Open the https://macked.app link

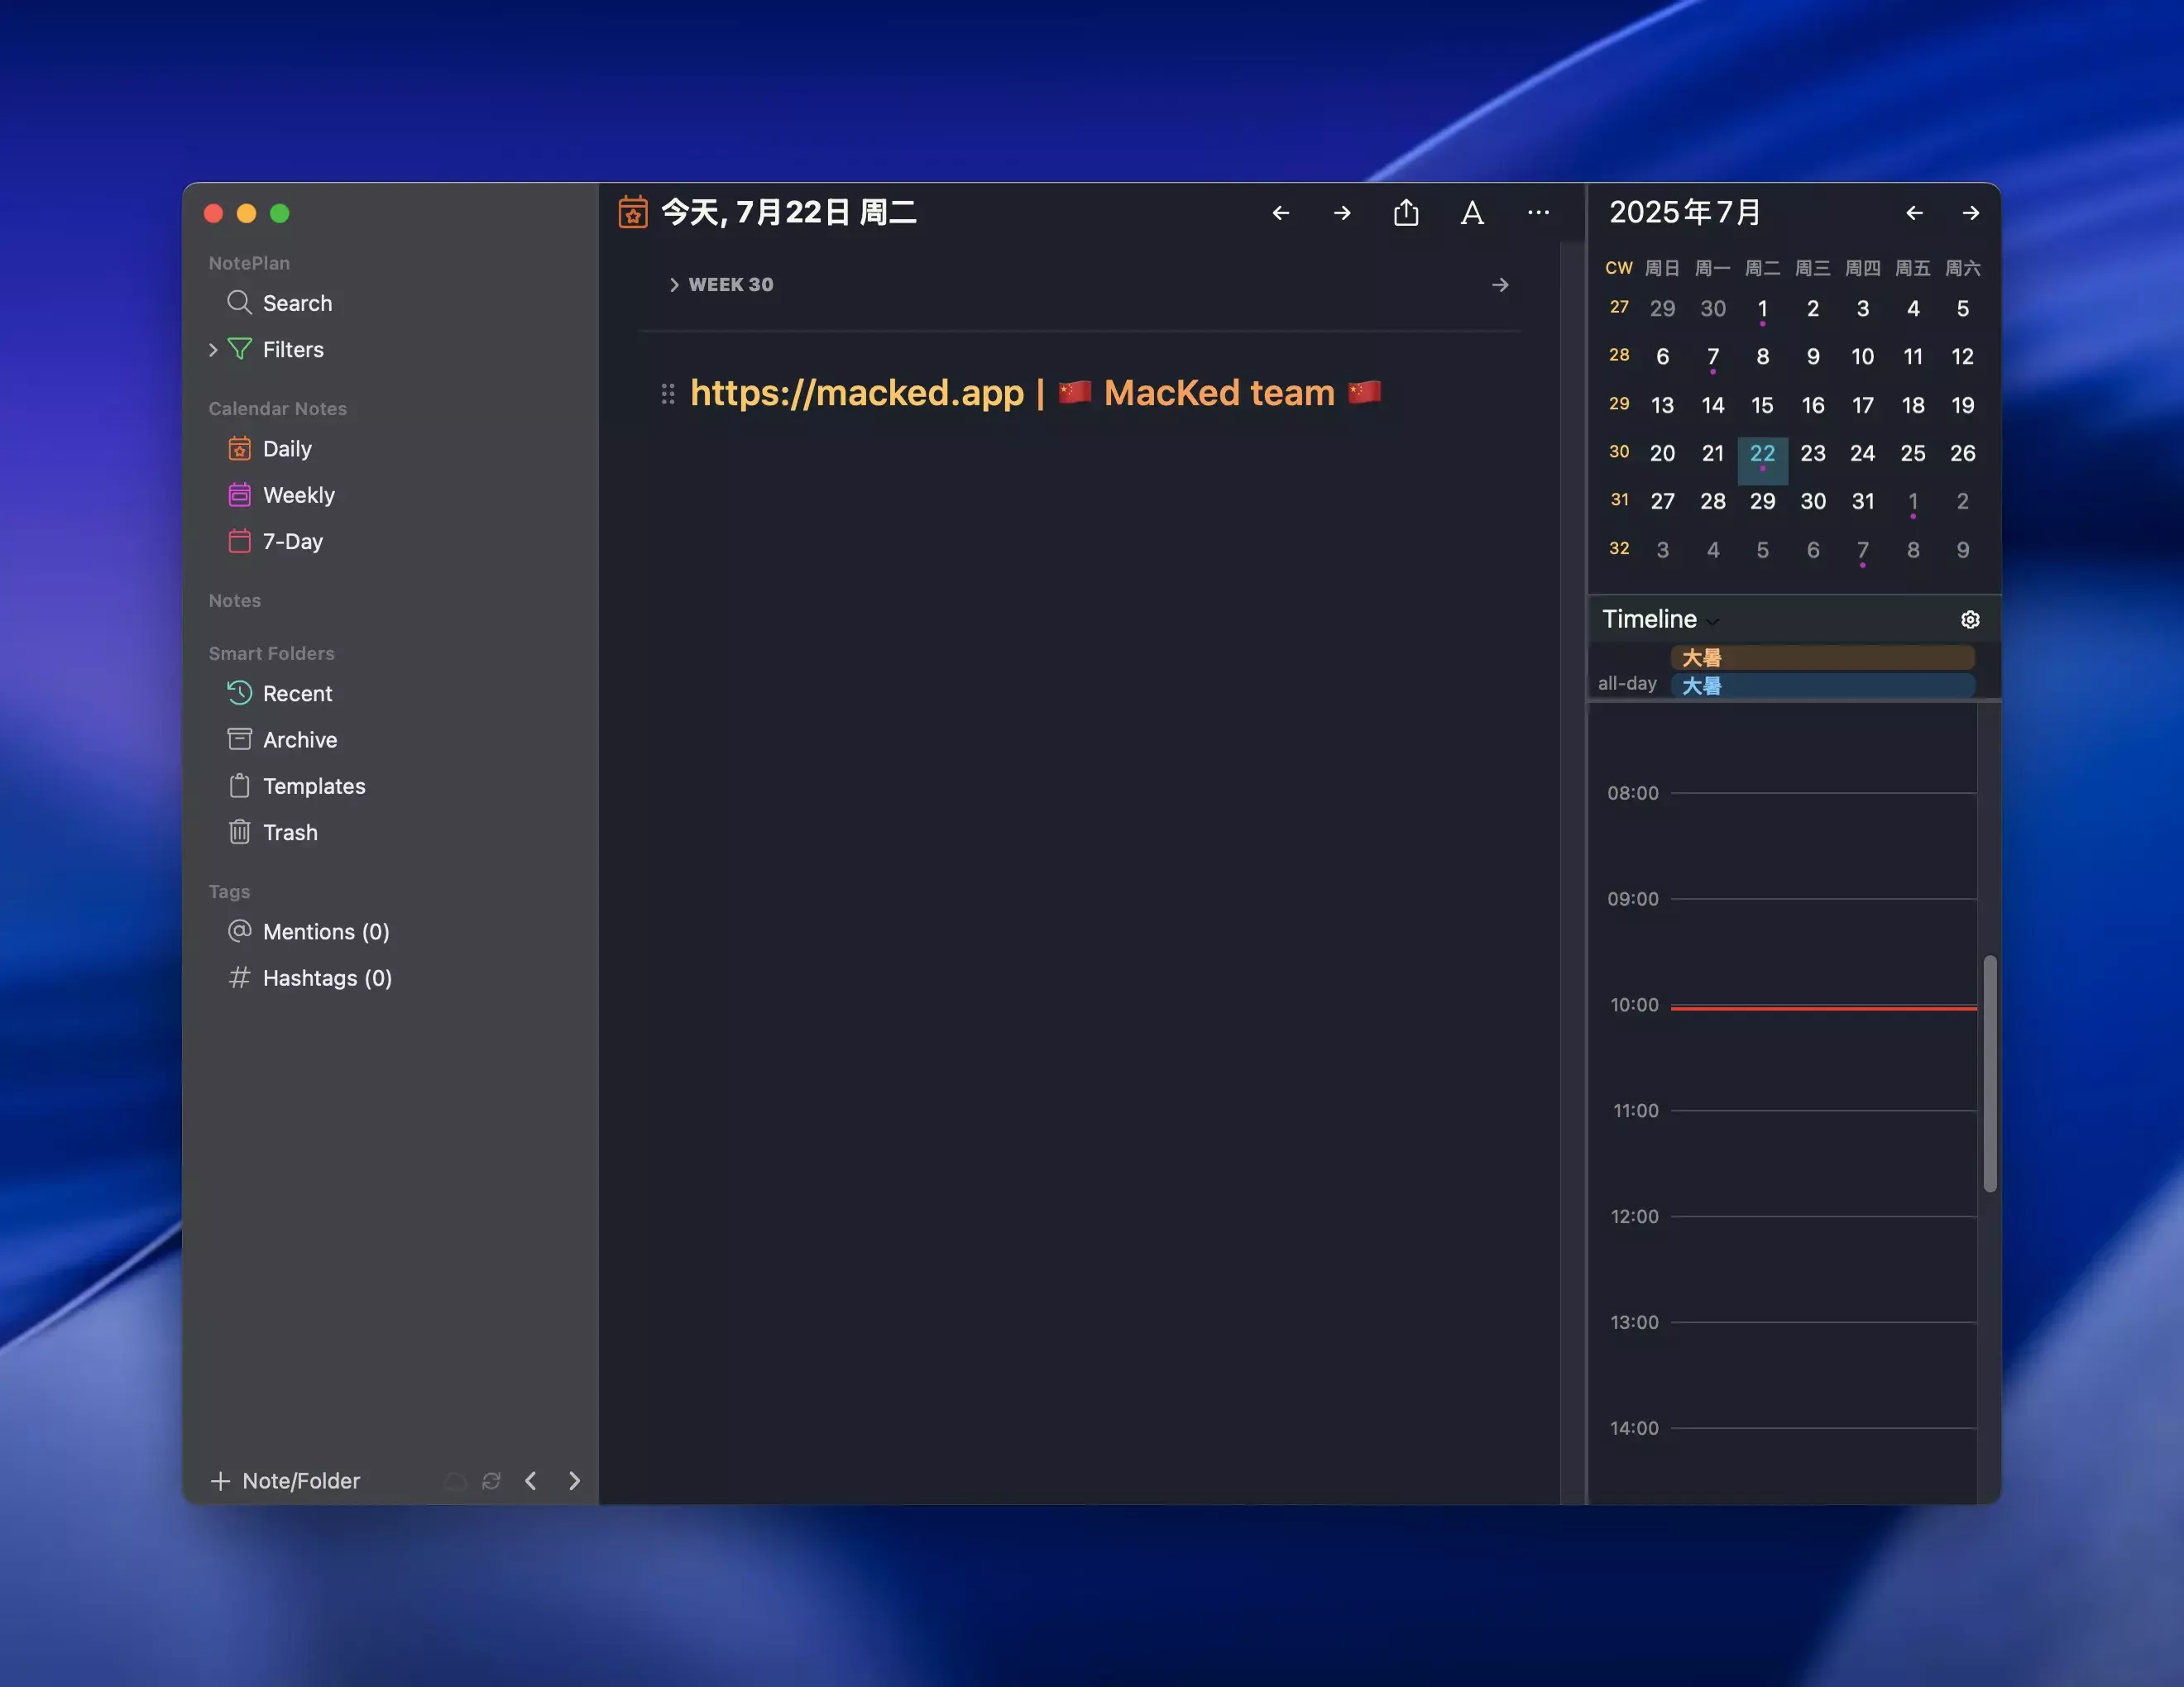[857, 393]
